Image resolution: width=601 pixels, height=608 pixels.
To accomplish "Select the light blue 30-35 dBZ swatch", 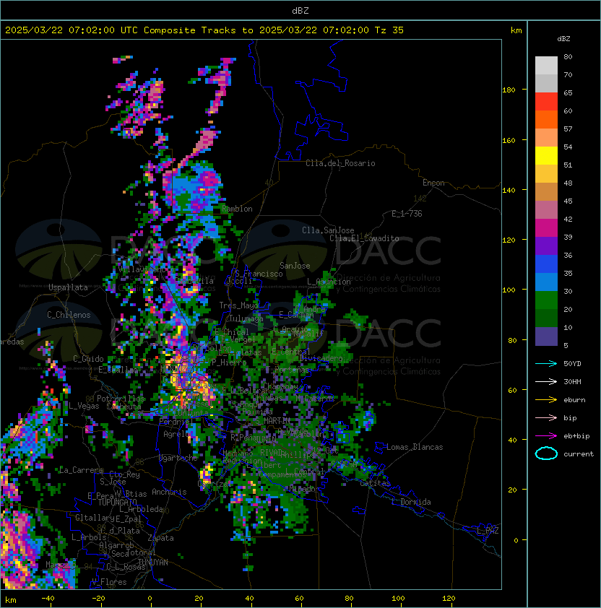I will (546, 282).
